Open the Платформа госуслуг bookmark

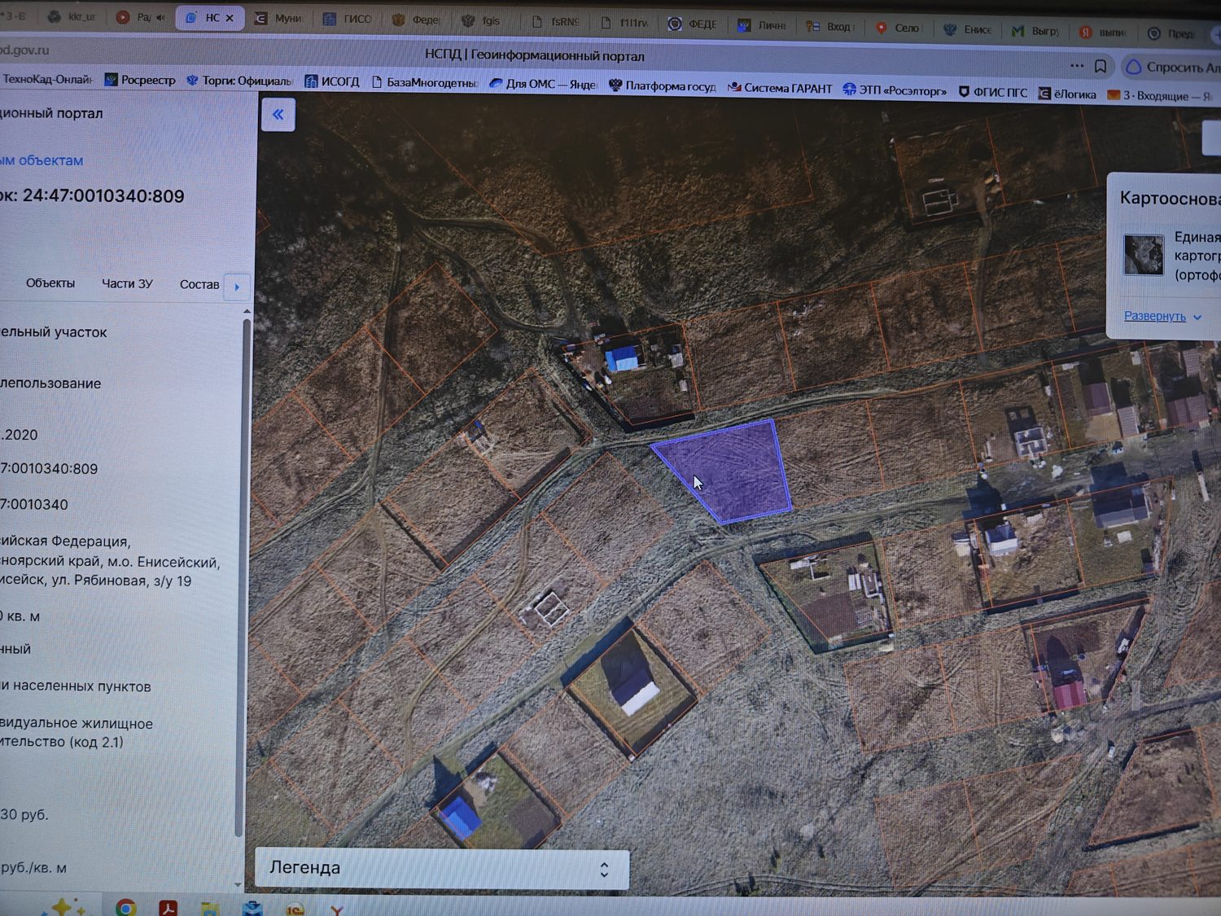click(662, 85)
